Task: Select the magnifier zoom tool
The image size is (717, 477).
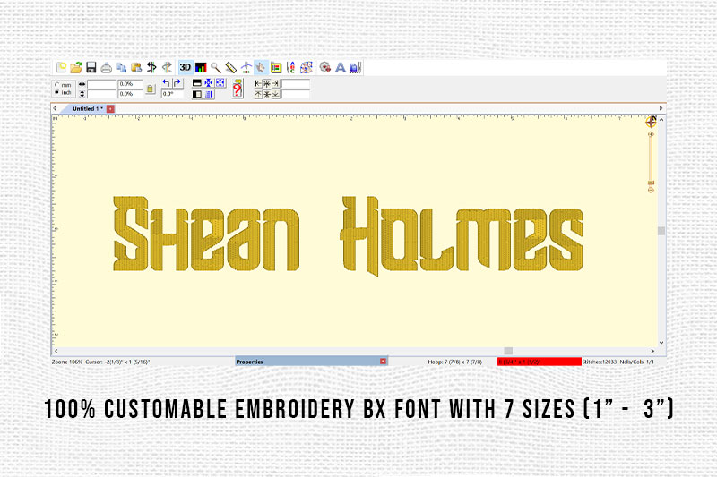Action: pyautogui.click(x=216, y=67)
